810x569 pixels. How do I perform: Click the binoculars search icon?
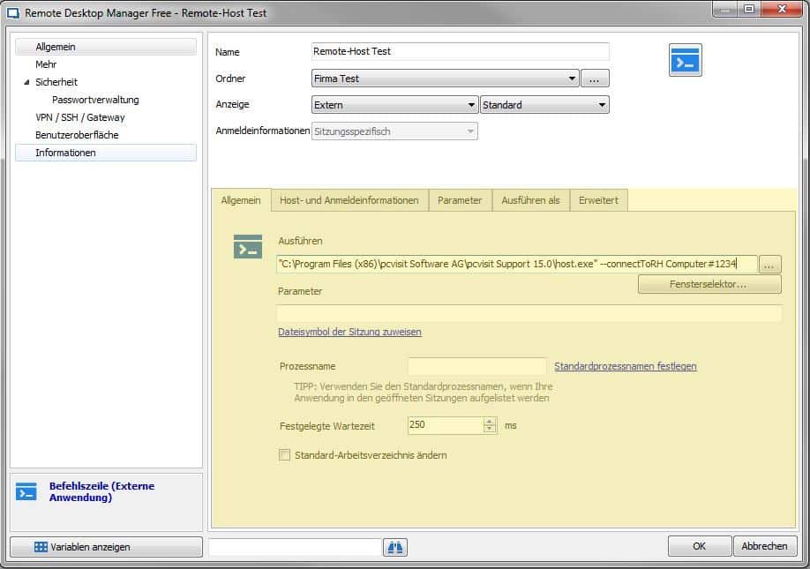tap(395, 547)
